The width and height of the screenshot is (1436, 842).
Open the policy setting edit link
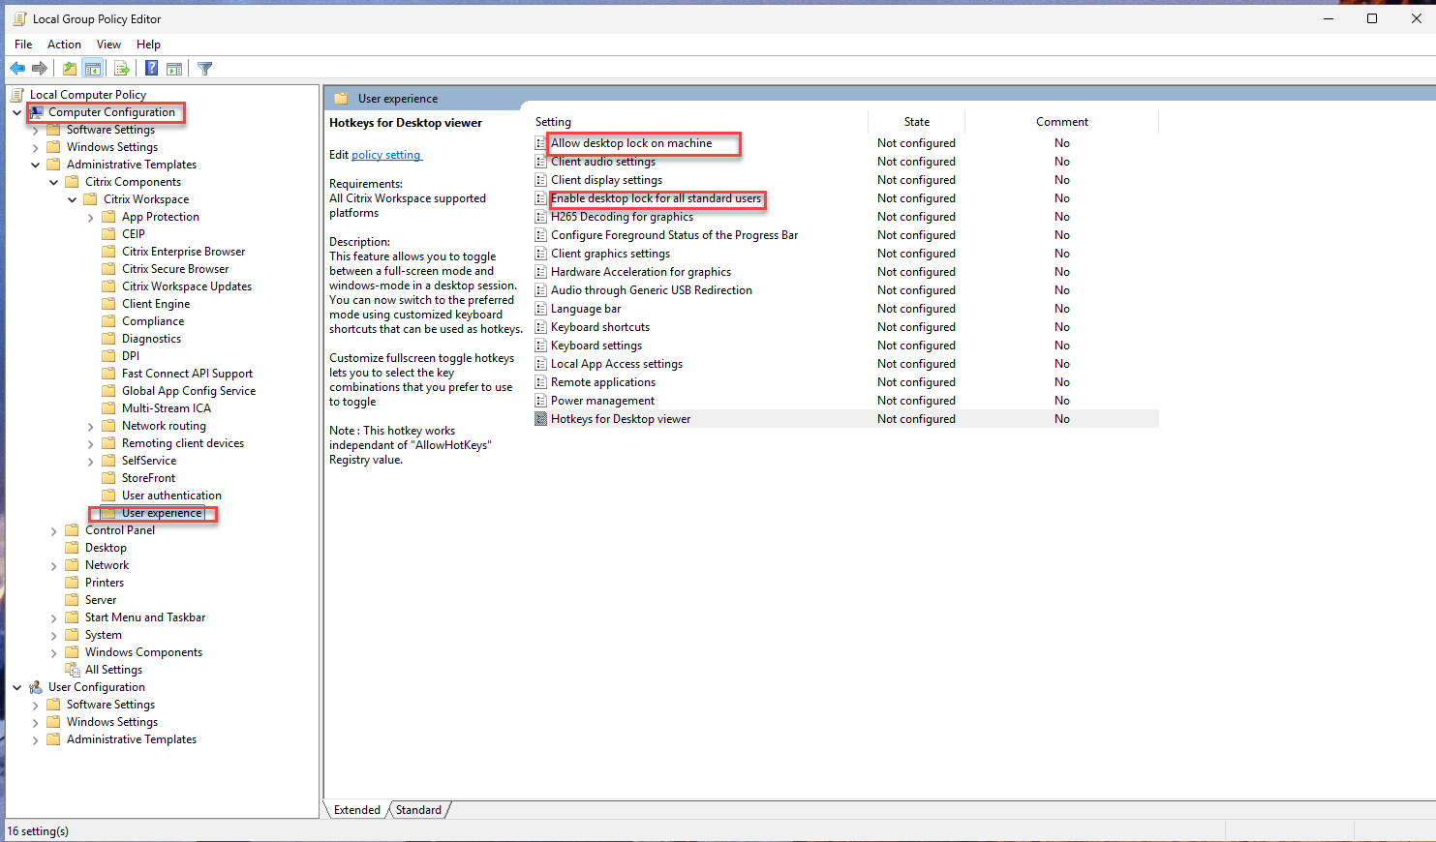click(386, 155)
